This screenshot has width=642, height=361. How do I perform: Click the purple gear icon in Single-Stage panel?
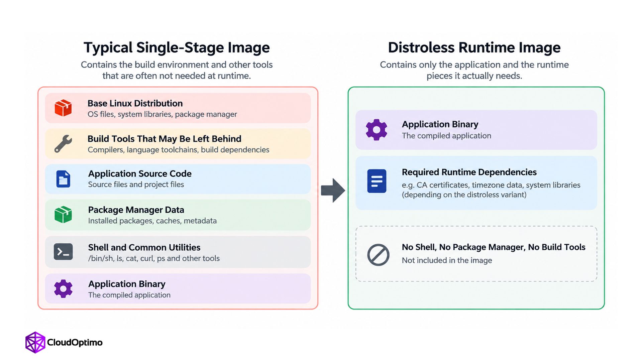63,288
